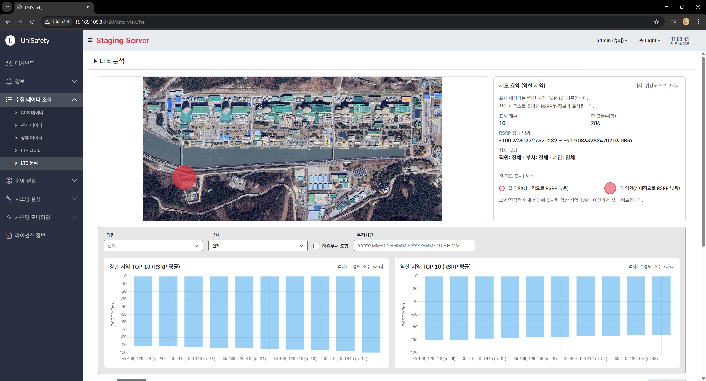706x381 pixels.
Task: Enable the 하위부서 포함 checkbox
Action: point(316,246)
